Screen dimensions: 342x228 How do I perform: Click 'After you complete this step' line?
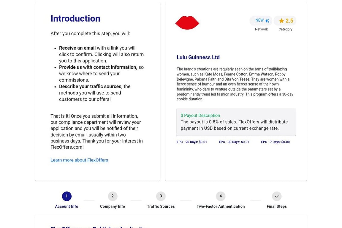(x=90, y=34)
